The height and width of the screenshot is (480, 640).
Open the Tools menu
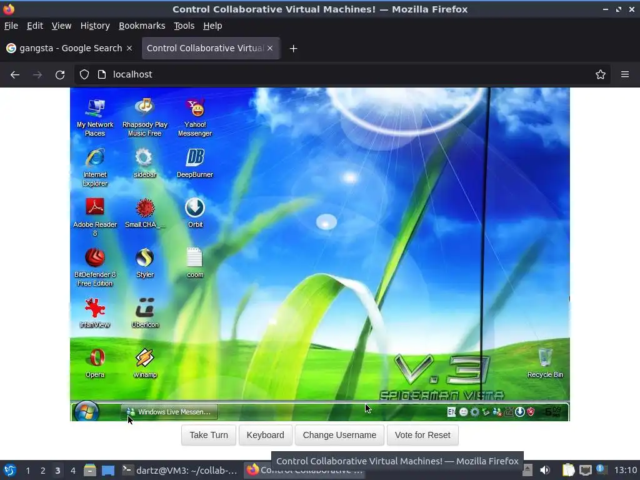[184, 26]
